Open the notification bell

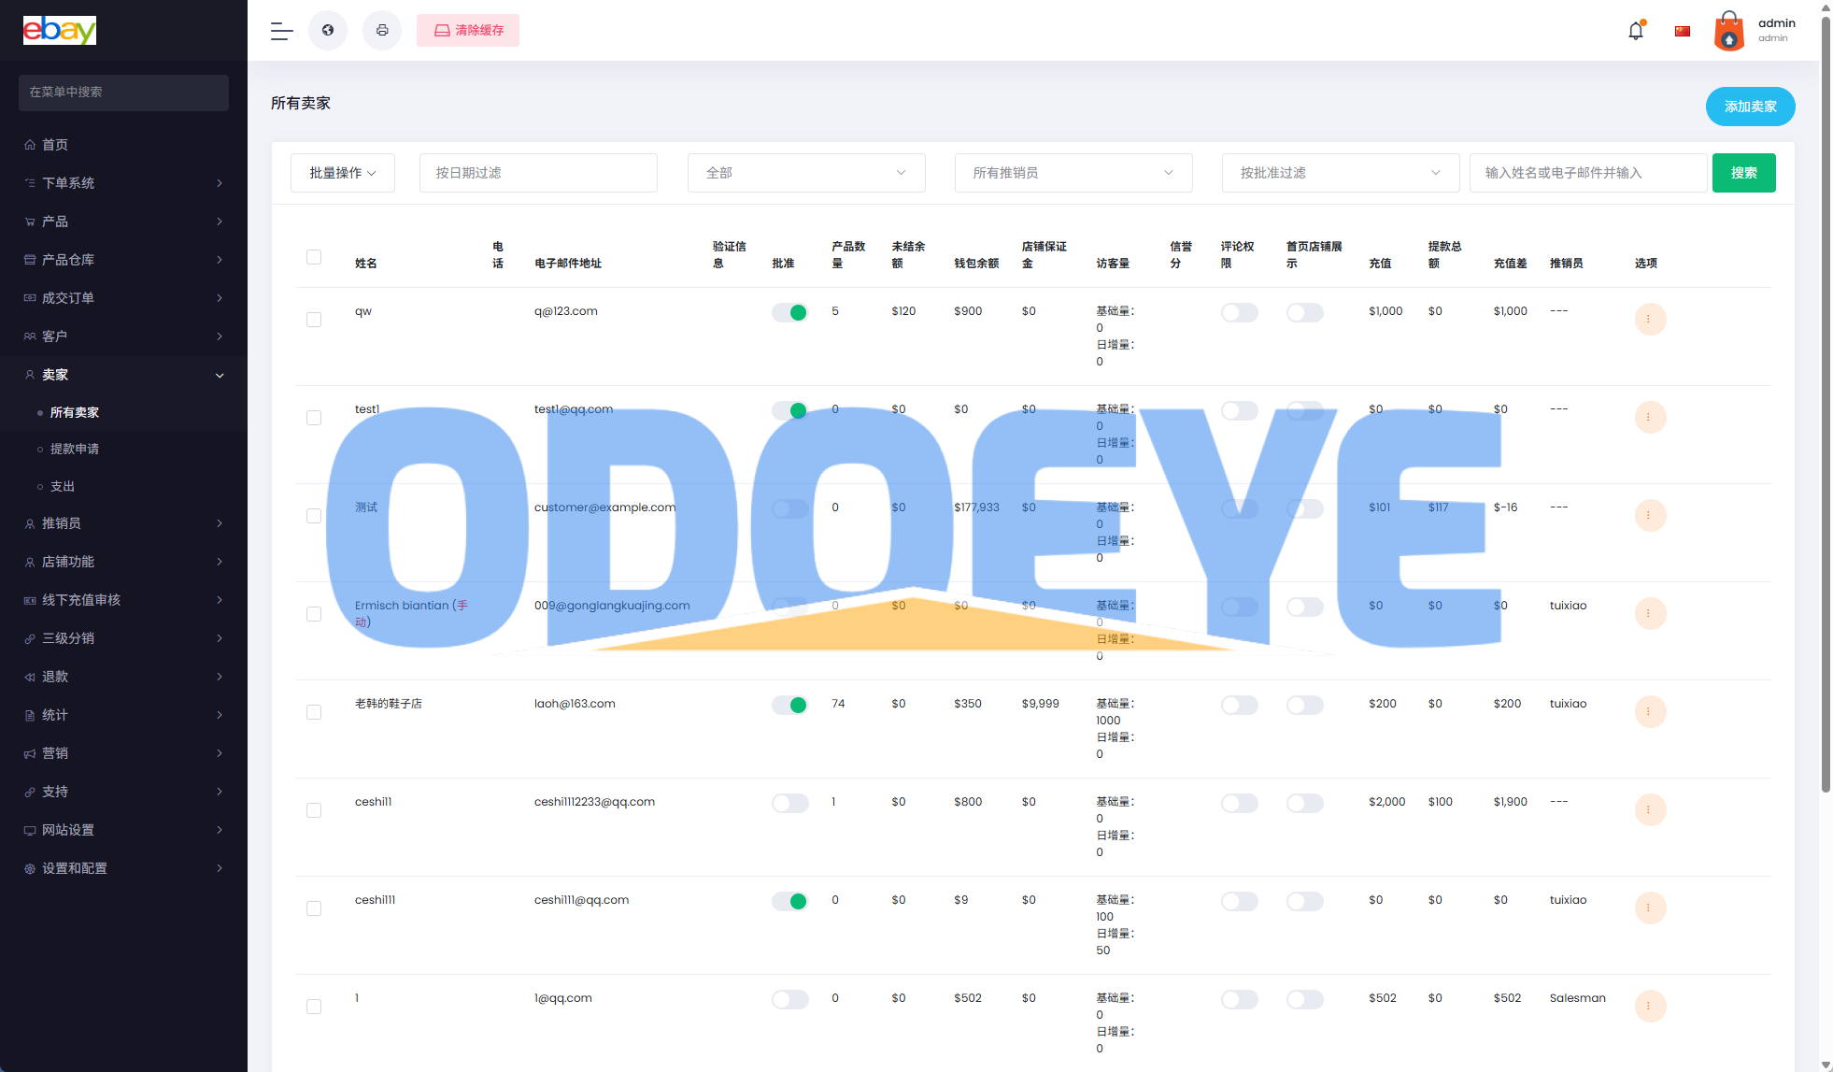point(1636,31)
